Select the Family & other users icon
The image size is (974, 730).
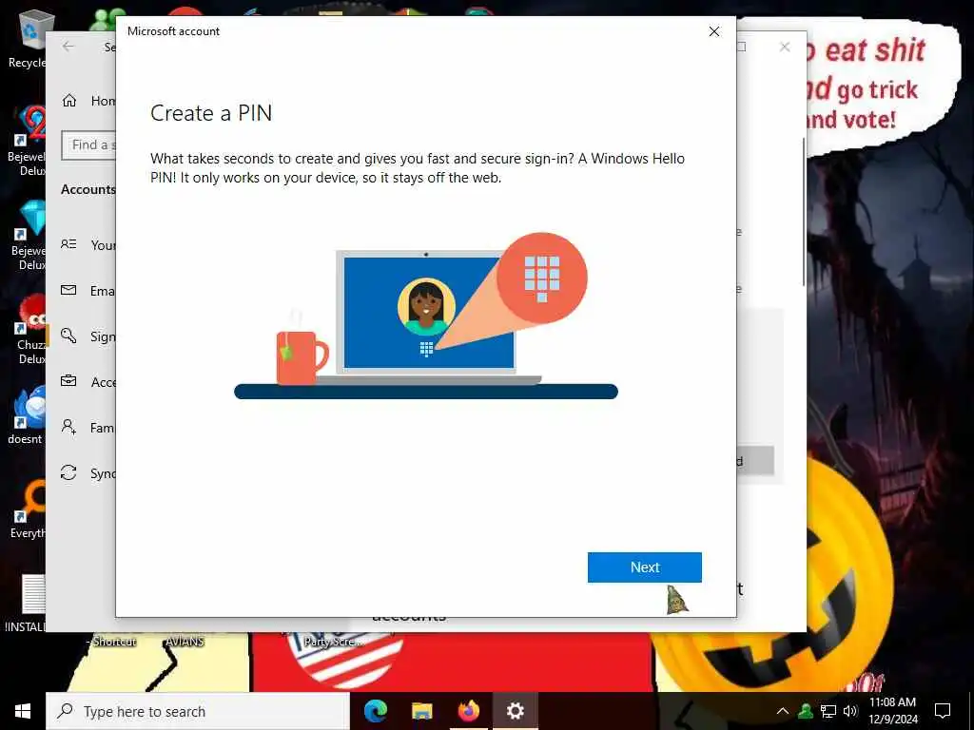coord(68,427)
